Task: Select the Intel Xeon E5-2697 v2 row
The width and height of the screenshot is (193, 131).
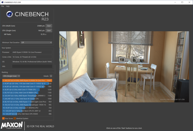Action: click(27, 111)
